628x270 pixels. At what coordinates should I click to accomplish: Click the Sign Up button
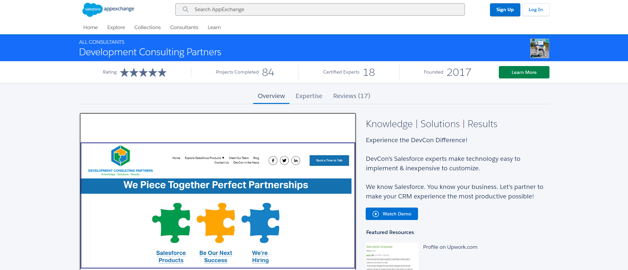pos(505,10)
